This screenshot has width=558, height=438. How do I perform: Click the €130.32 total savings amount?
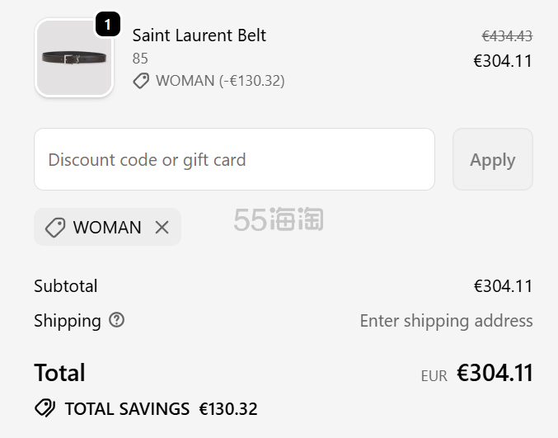(228, 408)
